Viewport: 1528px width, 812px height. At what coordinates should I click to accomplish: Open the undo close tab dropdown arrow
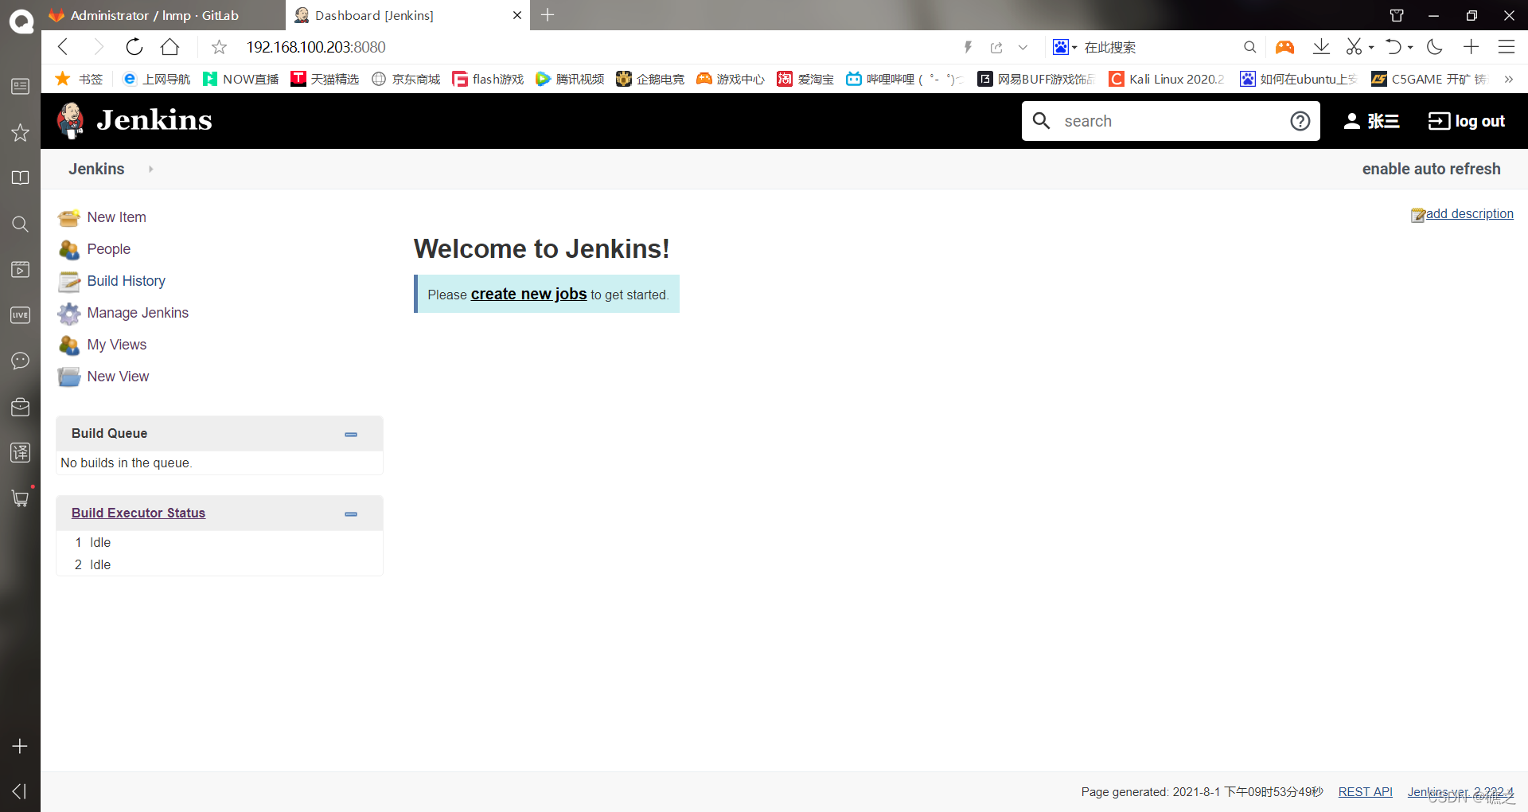tap(1410, 47)
